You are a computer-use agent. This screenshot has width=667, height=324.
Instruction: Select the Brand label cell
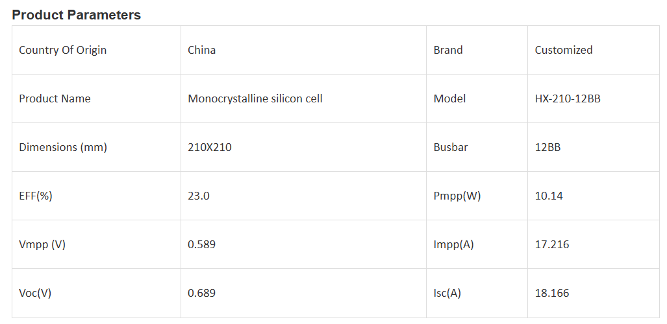[x=448, y=50]
